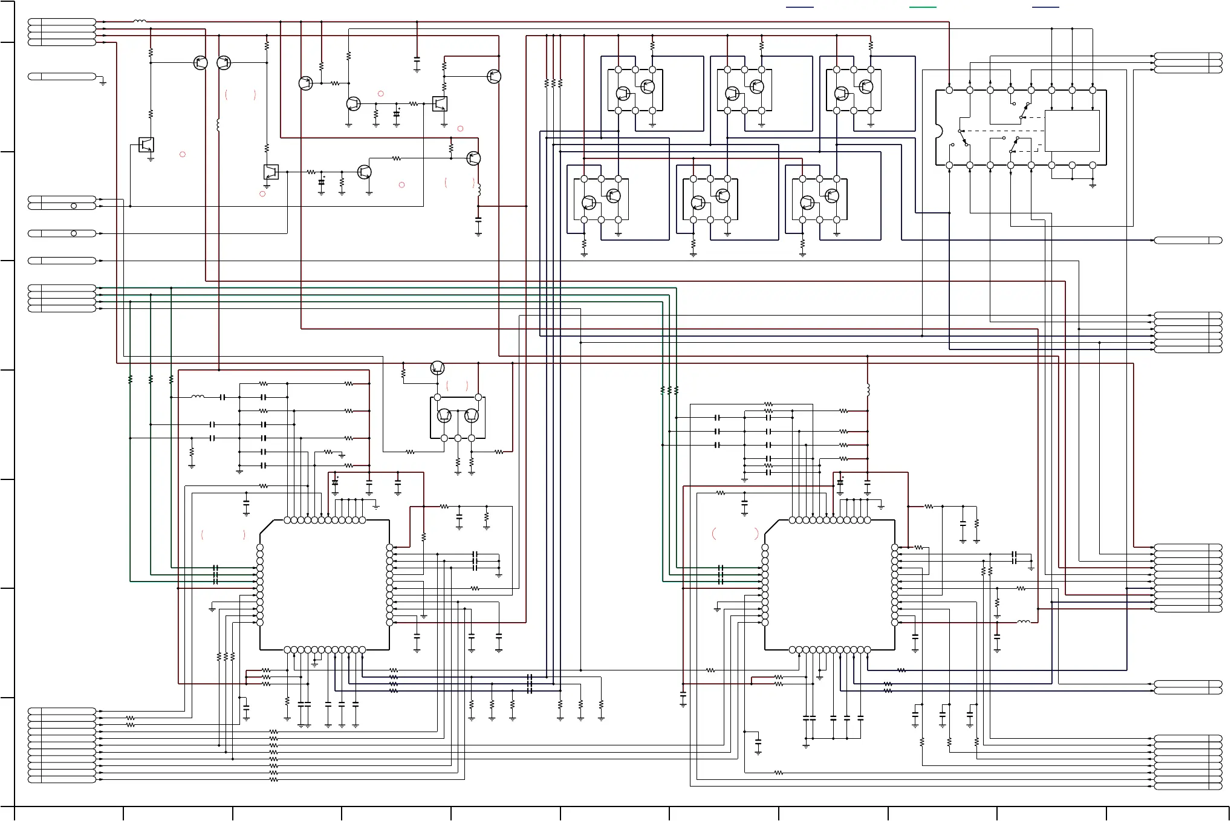Click the dual-transistor package between the two large ICs

pyautogui.click(x=458, y=417)
